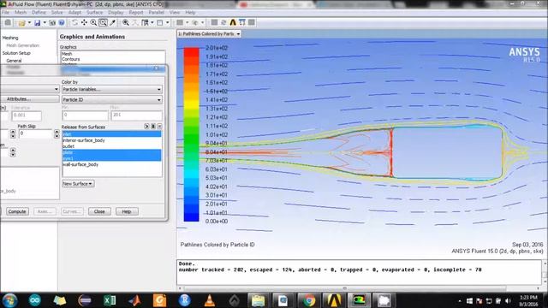Viewport: 548px width, 308px height.
Task: Select inlet in Release from Surfaces list
Action: pos(111,134)
